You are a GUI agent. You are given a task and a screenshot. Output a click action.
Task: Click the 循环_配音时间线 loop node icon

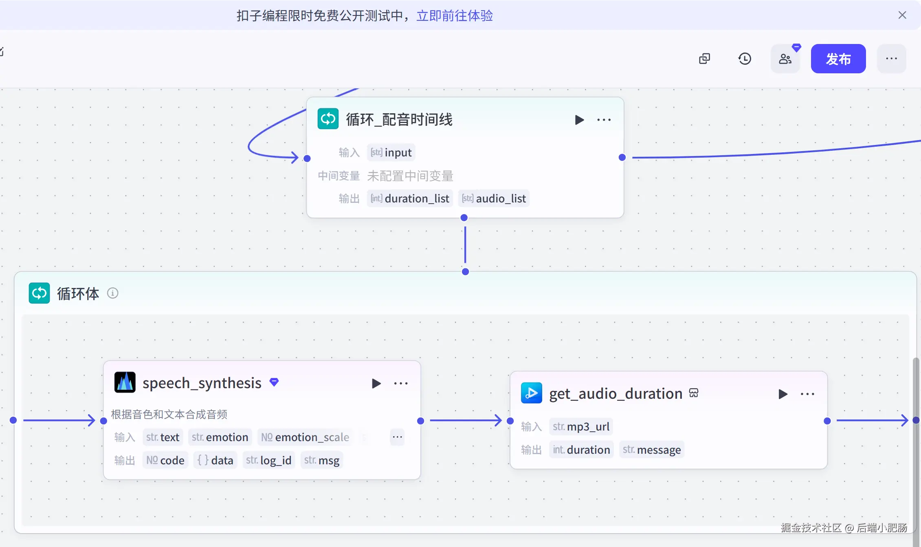coord(328,119)
